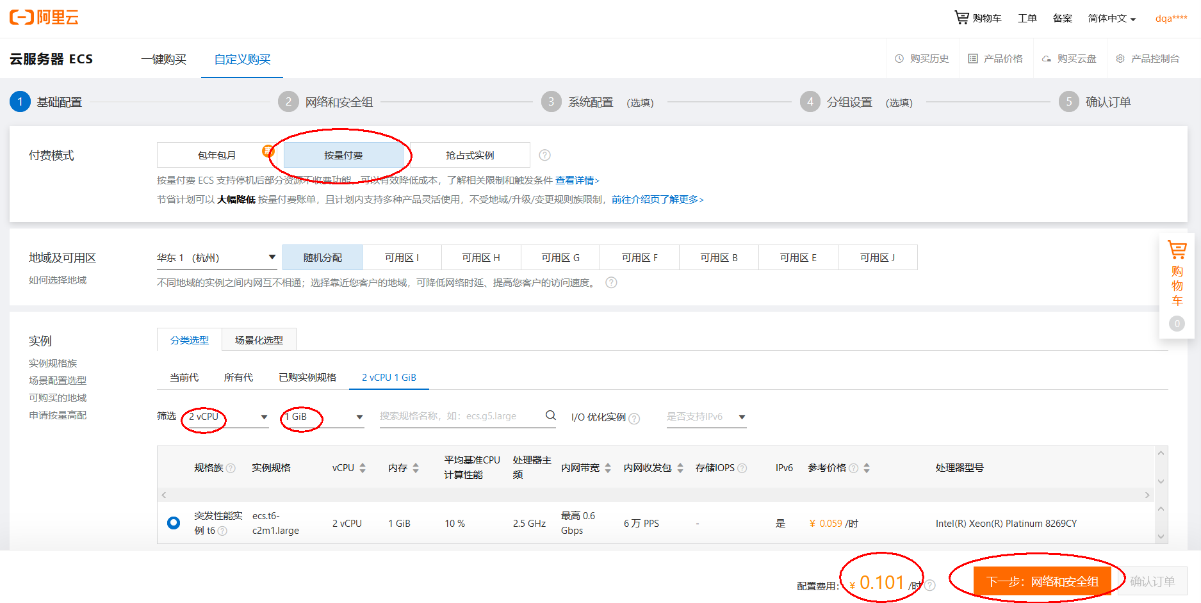Select 包年包月 billing mode
Screen dimensions: 1201x603
[x=217, y=155]
